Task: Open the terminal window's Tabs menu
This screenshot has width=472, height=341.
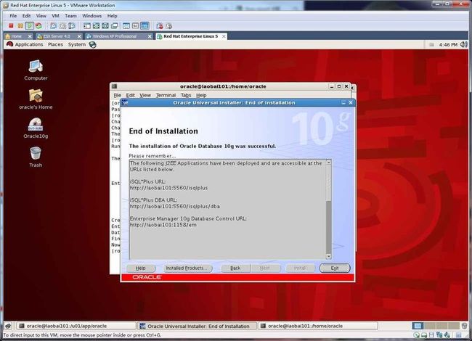Action: (186, 95)
